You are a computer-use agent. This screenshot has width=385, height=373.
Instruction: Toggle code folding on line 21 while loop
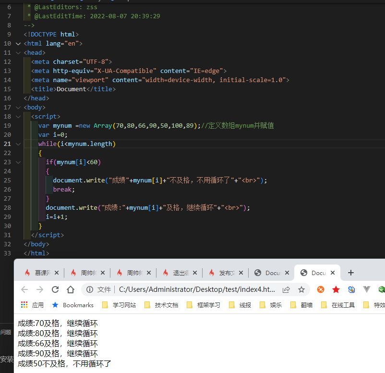(x=18, y=144)
